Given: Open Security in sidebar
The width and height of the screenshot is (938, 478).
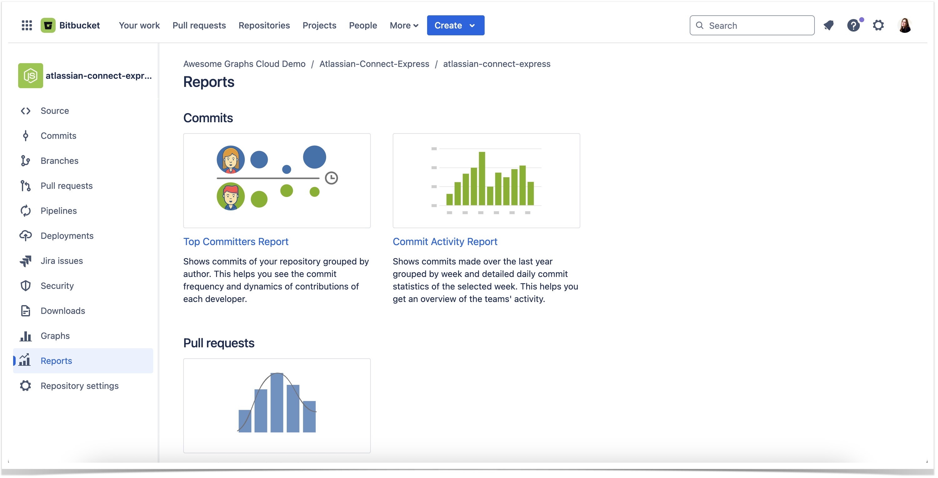Looking at the screenshot, I should 57,286.
